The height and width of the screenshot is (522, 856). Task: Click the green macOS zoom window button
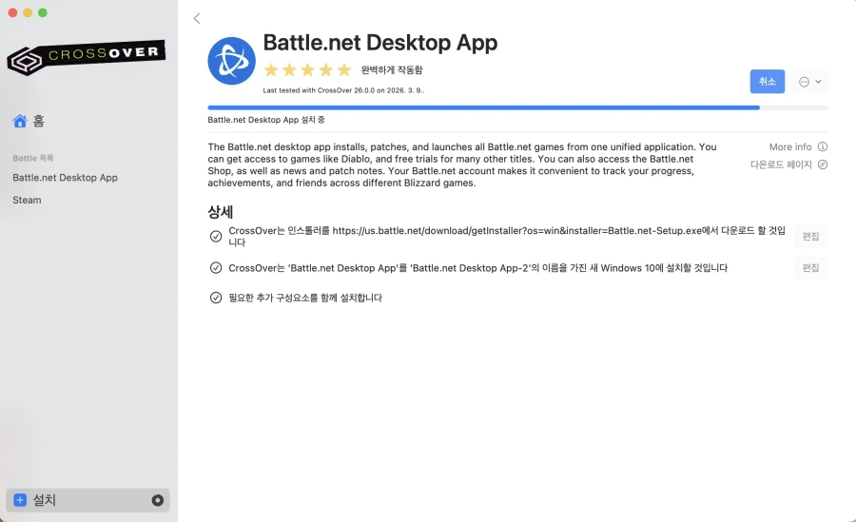tap(43, 12)
